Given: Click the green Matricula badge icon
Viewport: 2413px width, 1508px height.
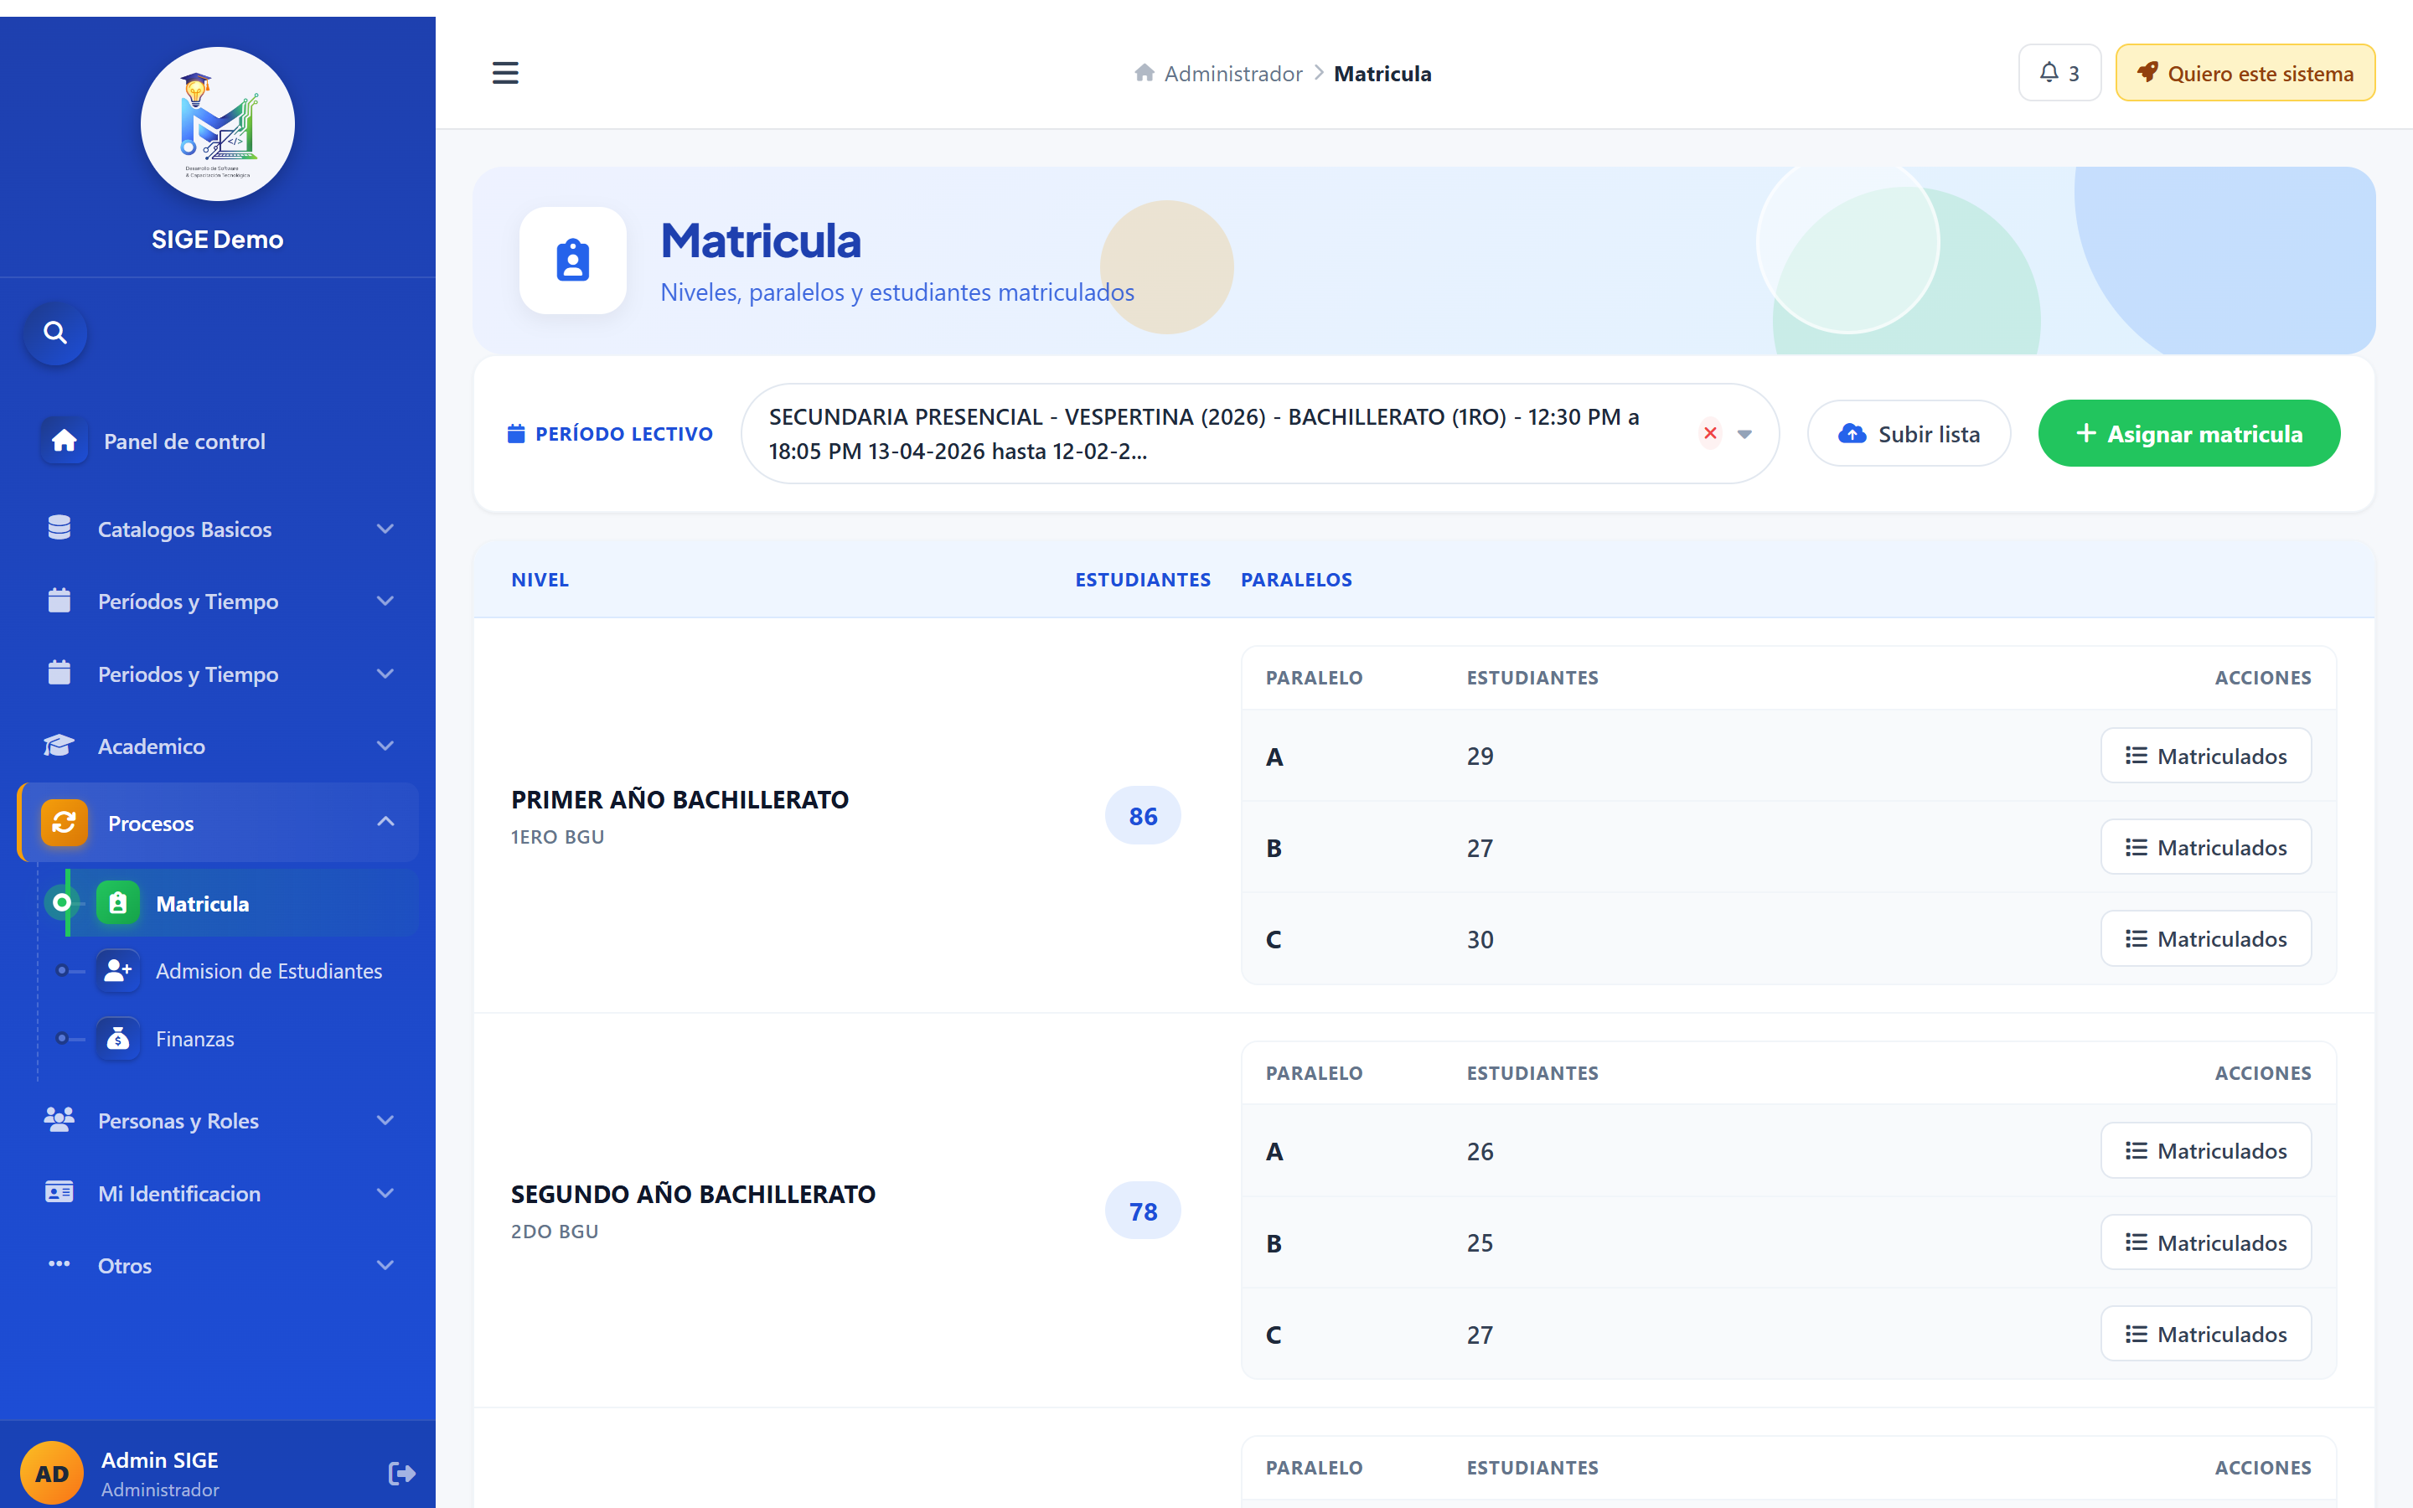Looking at the screenshot, I should click(x=117, y=904).
